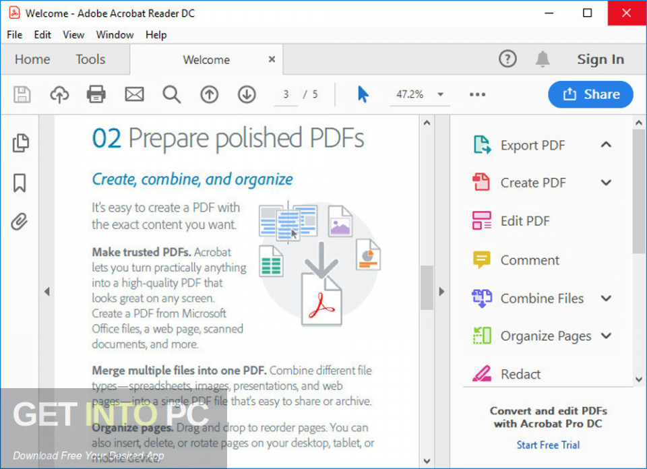The height and width of the screenshot is (469, 647).
Task: Click the Edit PDF tool icon
Action: coord(481,220)
